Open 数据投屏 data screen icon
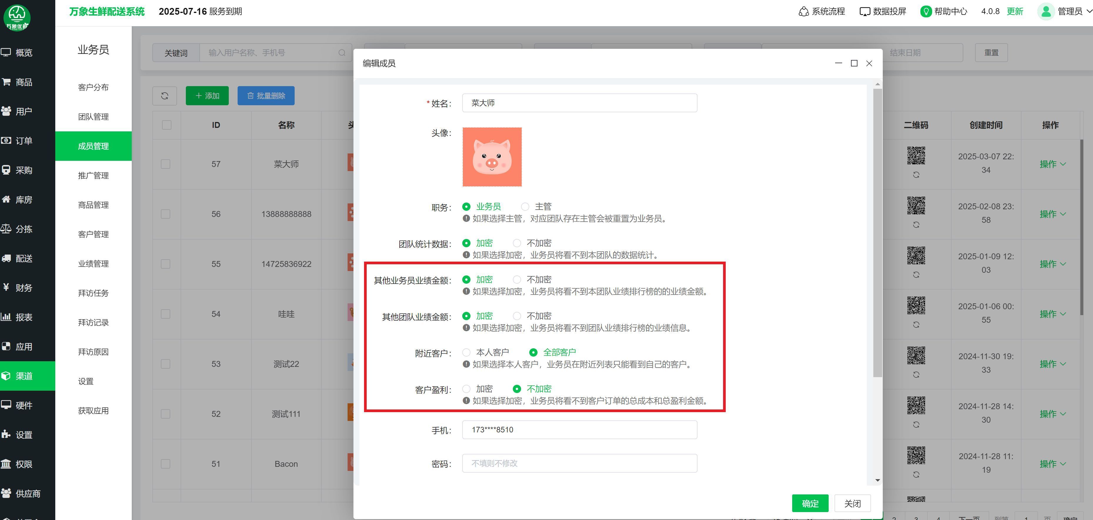The image size is (1093, 520). pos(864,11)
